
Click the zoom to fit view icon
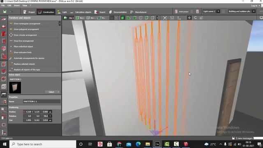click(x=165, y=18)
